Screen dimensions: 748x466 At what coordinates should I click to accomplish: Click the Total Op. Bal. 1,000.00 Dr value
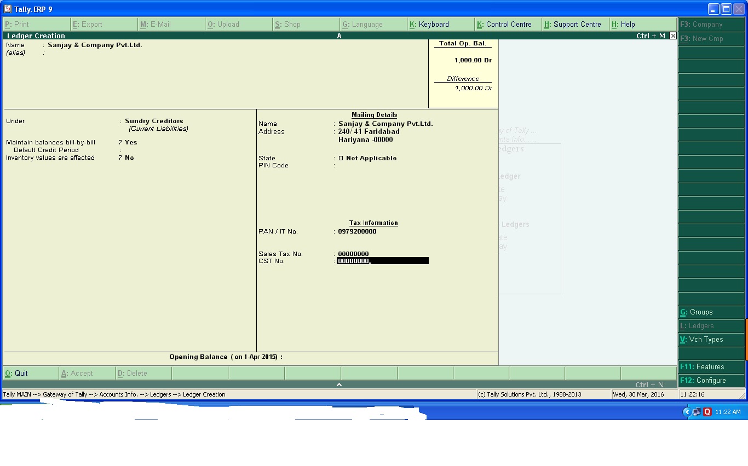pos(473,60)
